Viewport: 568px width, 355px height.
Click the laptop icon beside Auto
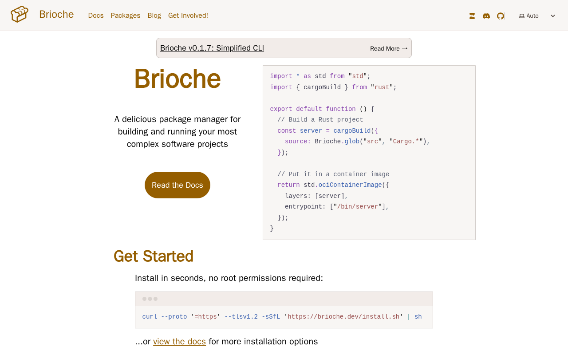point(522,16)
